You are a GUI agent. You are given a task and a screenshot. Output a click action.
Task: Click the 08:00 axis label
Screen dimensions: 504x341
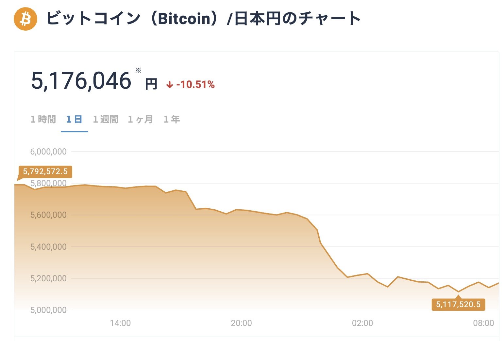pos(484,323)
